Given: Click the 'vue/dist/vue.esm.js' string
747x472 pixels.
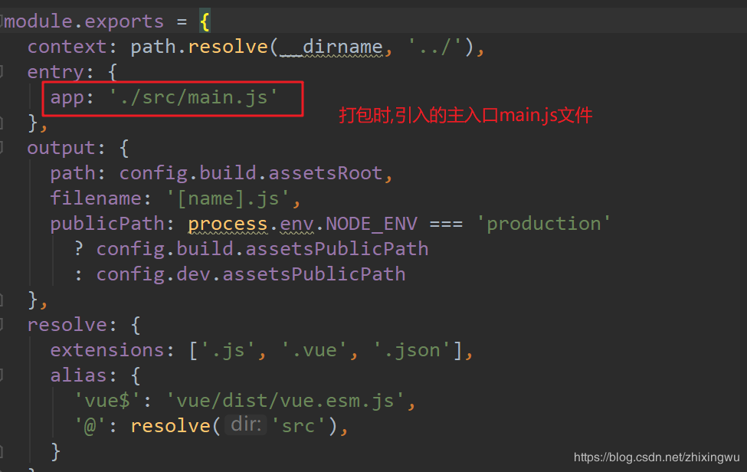Looking at the screenshot, I should 285,401.
